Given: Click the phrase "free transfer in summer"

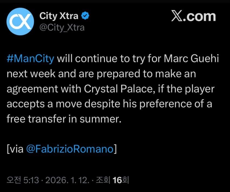Looking at the screenshot, I should 63,119.
